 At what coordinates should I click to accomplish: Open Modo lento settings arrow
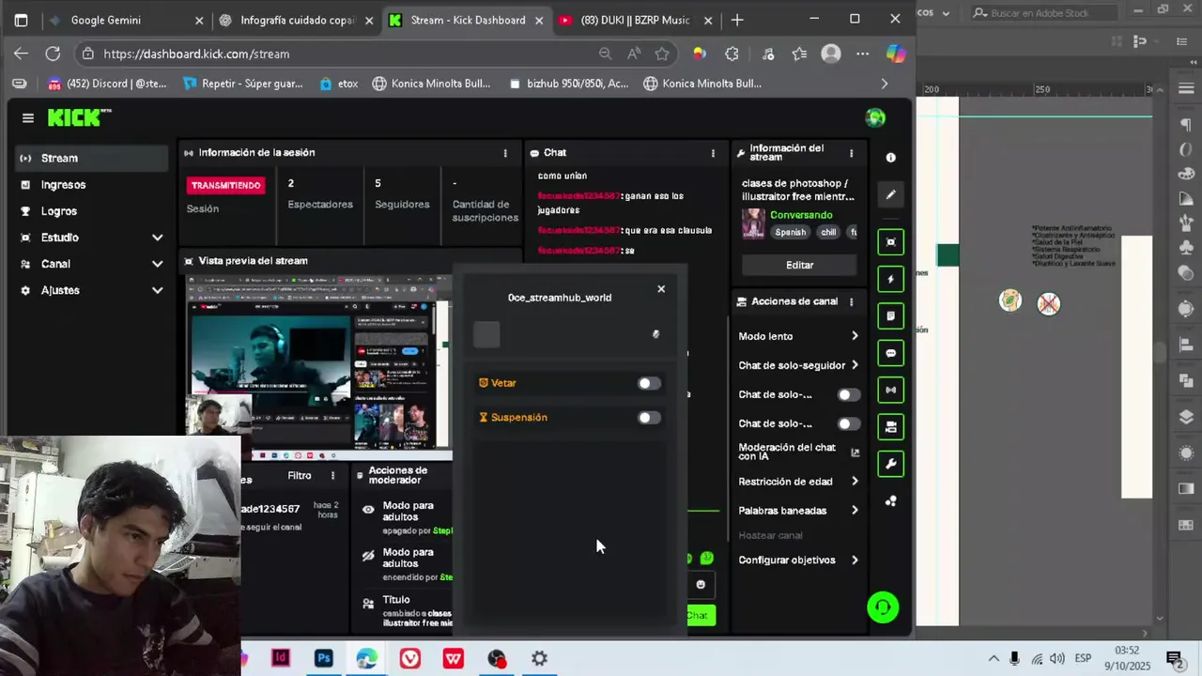(x=855, y=336)
